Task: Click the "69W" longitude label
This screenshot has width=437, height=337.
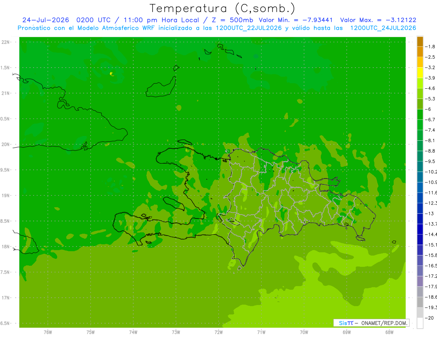Action: coord(347,332)
